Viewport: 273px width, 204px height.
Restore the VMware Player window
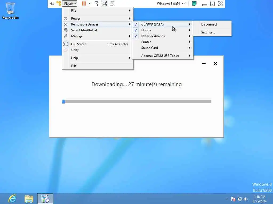(212, 3)
